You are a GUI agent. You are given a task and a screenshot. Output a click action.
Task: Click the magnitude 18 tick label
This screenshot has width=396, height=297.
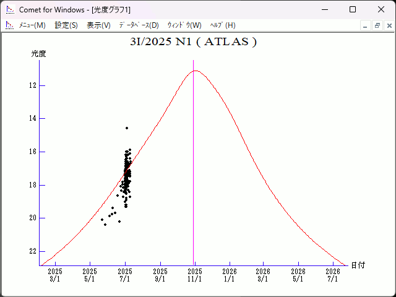(x=33, y=185)
